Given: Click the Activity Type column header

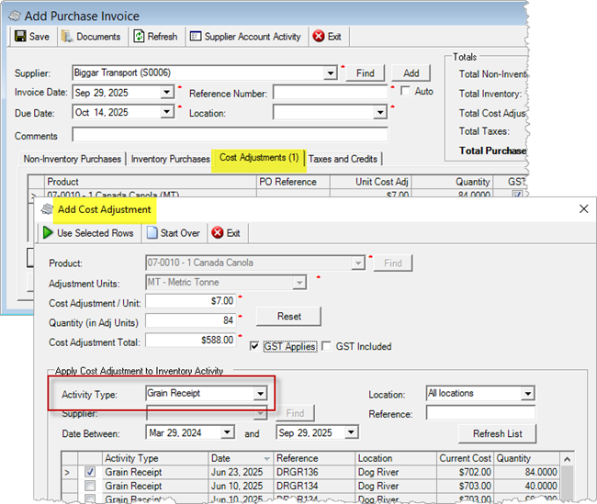Looking at the screenshot, I should click(155, 458).
